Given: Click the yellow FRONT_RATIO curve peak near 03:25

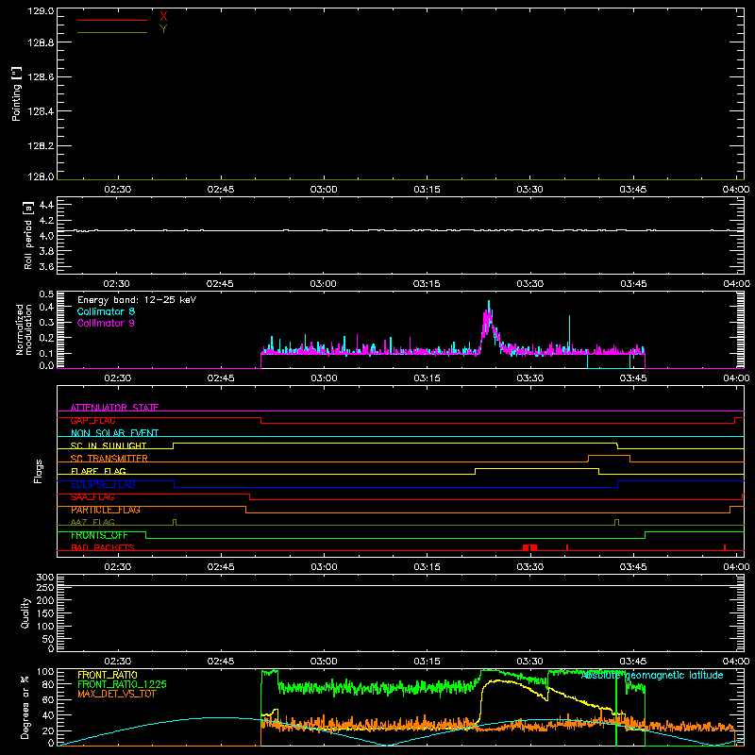Looking at the screenshot, I should tap(496, 680).
